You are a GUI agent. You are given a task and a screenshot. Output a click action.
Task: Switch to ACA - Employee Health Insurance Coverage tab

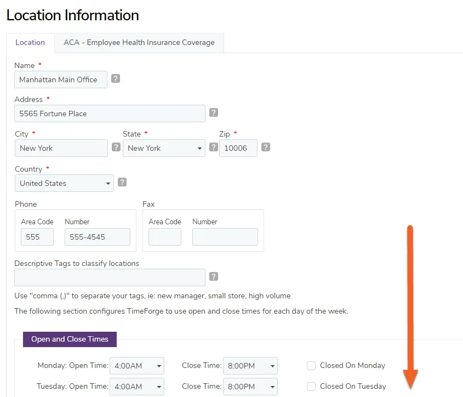pyautogui.click(x=139, y=43)
